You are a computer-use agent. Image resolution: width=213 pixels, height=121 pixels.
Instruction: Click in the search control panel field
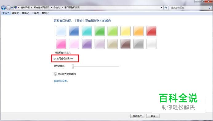(x=189, y=8)
